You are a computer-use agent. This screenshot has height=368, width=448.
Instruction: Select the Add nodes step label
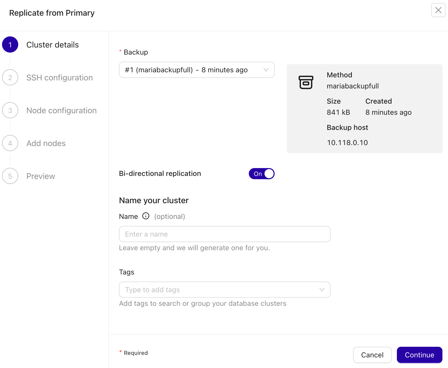[x=46, y=143]
